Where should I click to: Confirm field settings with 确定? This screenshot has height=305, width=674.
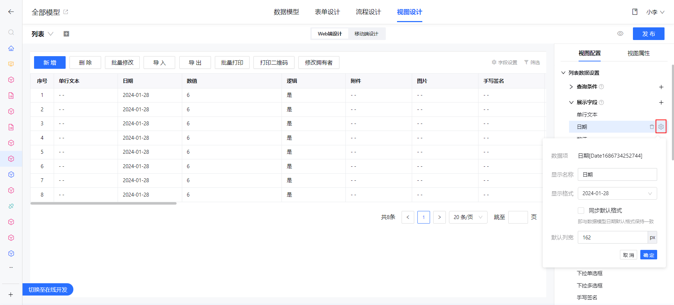pos(649,255)
